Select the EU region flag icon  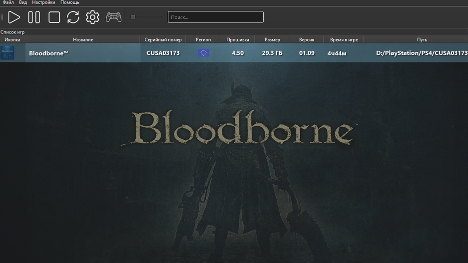click(203, 53)
